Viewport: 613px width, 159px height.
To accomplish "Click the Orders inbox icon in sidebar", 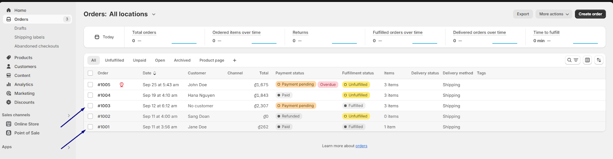I will tap(9, 19).
